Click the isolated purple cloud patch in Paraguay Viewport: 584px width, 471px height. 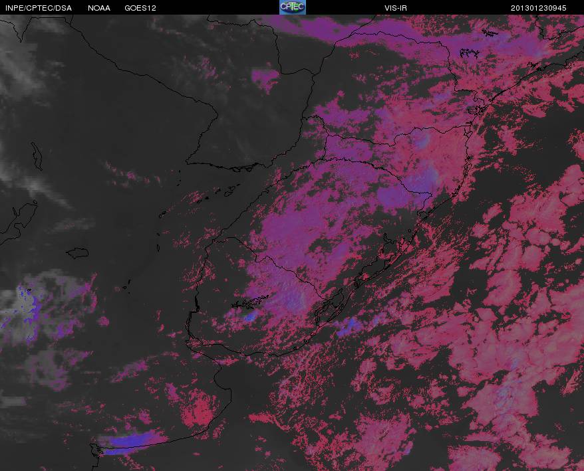tap(265, 79)
